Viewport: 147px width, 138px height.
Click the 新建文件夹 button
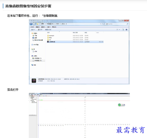tap(48, 30)
